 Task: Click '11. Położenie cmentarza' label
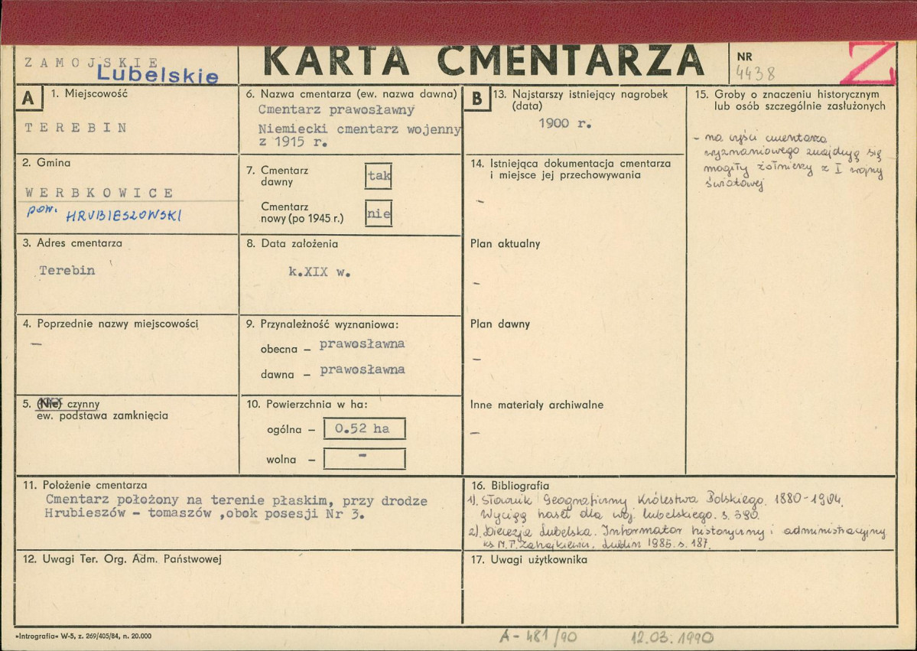(x=85, y=485)
